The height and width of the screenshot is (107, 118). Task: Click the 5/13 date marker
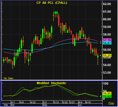click(x=56, y=102)
